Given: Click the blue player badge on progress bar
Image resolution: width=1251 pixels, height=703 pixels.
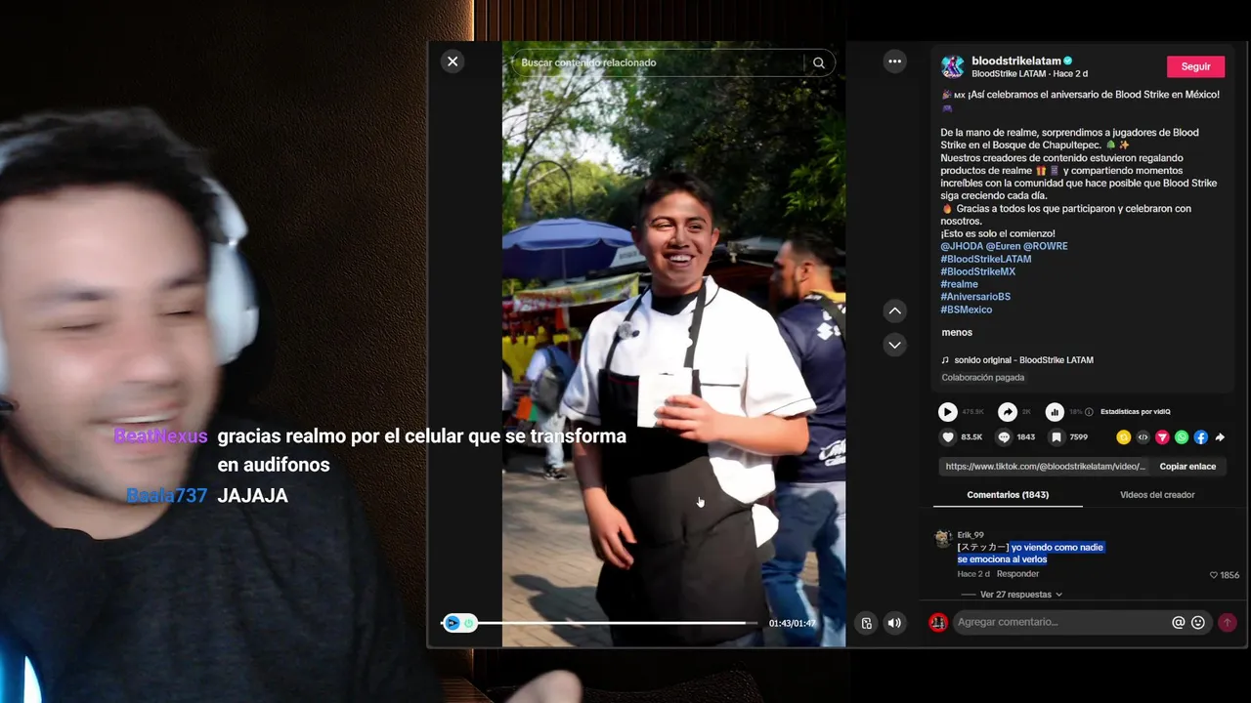Looking at the screenshot, I should pos(453,623).
